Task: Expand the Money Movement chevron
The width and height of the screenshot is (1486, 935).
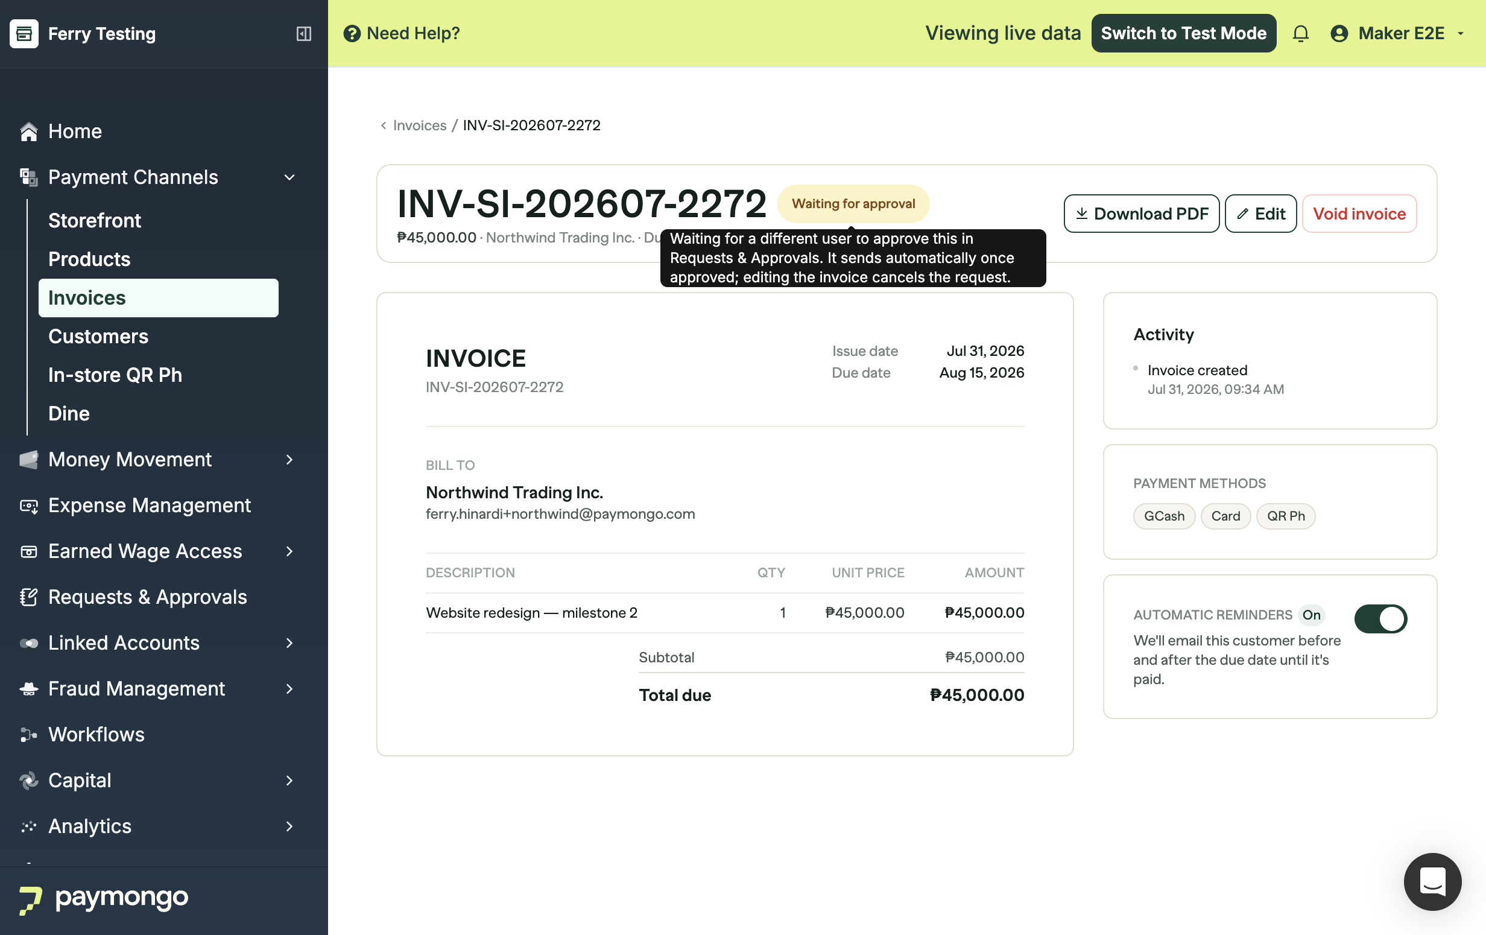Action: coord(289,459)
